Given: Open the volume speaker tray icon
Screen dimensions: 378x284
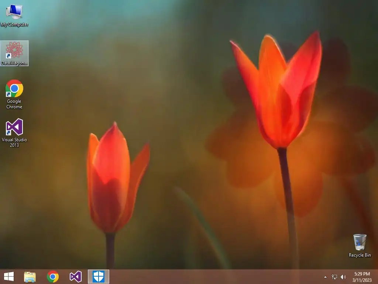Looking at the screenshot, I should pos(343,277).
